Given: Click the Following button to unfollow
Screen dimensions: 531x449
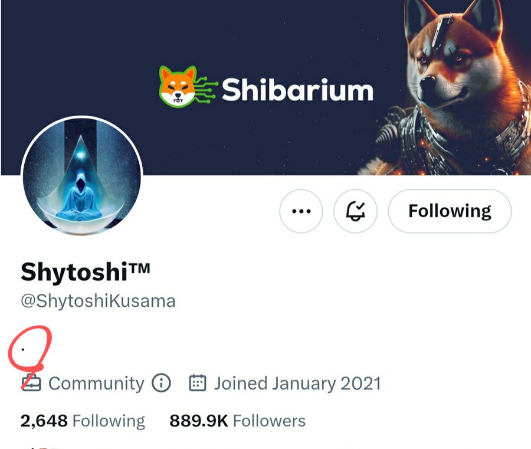Looking at the screenshot, I should click(x=450, y=211).
